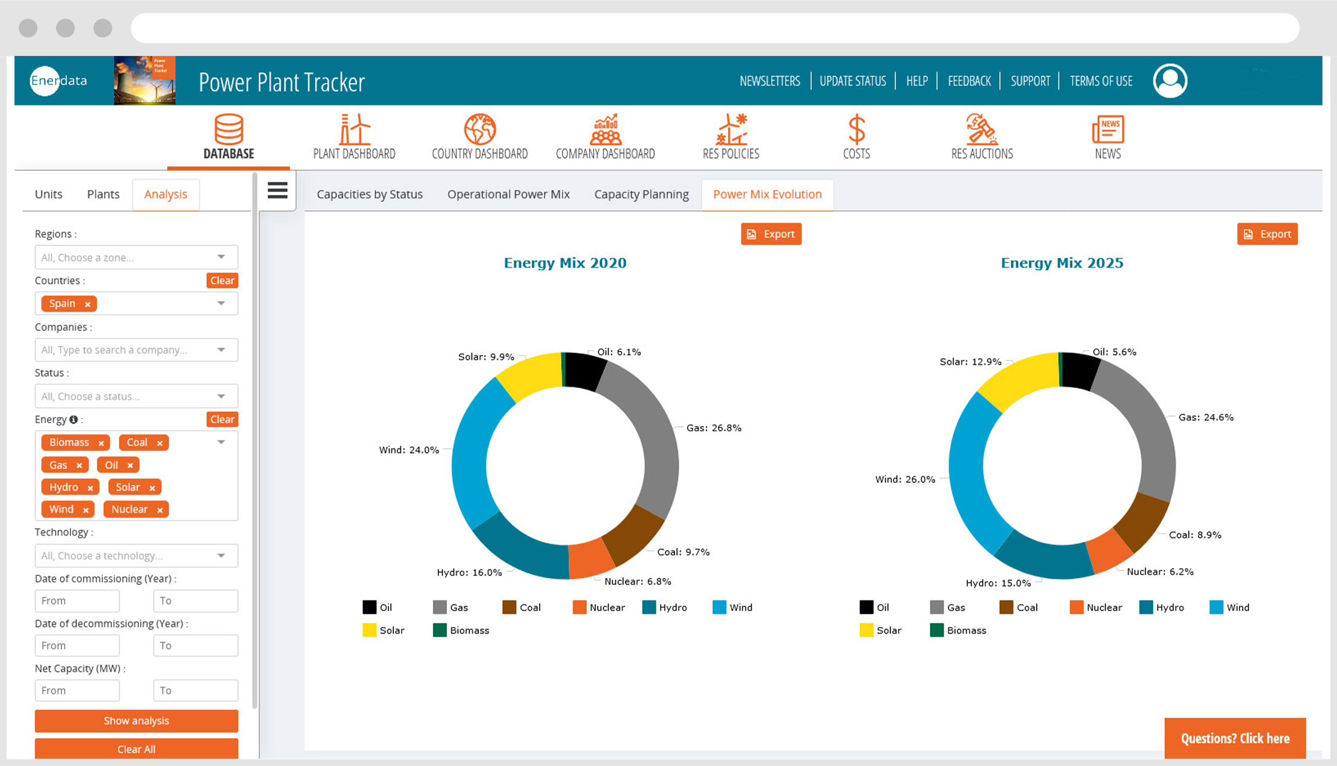Open the Country Dashboard globe icon
The image size is (1337, 766).
tap(479, 129)
